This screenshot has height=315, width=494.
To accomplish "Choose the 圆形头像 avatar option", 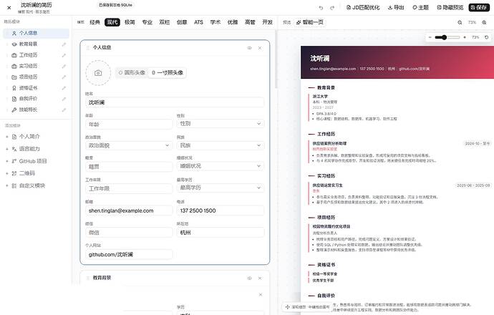I will 132,72.
